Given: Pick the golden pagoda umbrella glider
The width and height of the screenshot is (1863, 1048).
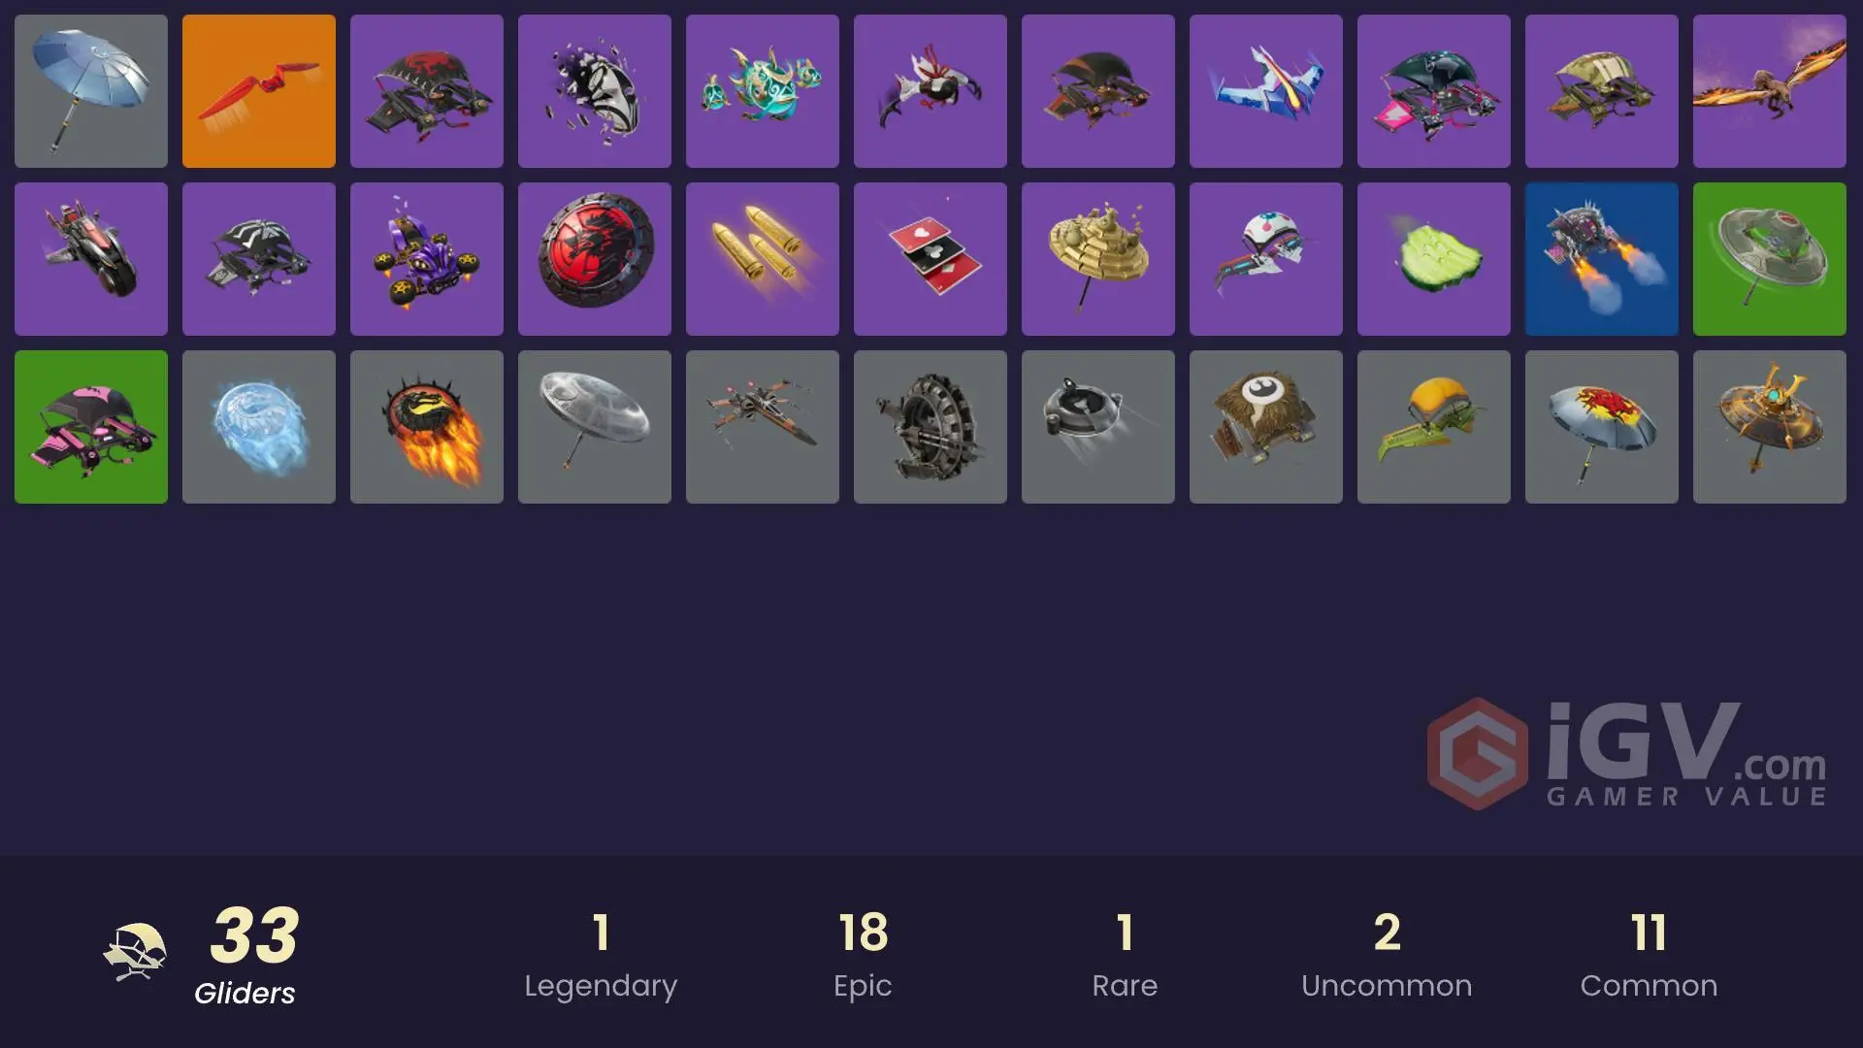Looking at the screenshot, I should [1098, 259].
